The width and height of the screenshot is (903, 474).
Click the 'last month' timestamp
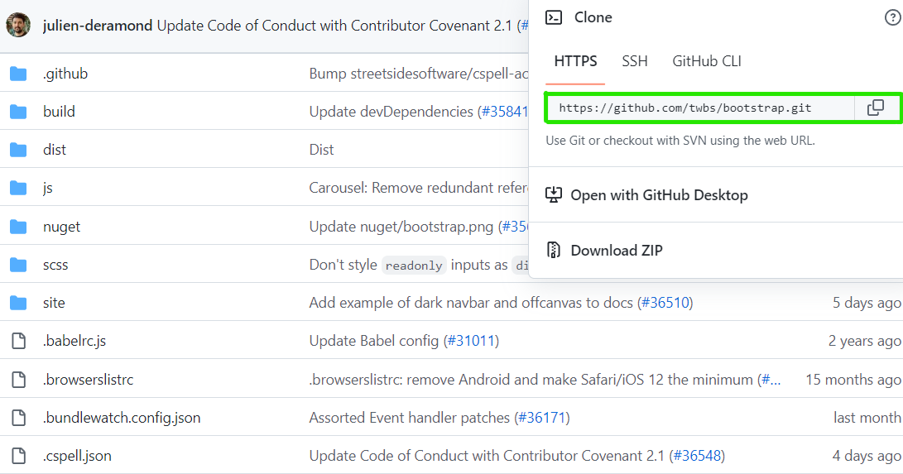pyautogui.click(x=867, y=418)
